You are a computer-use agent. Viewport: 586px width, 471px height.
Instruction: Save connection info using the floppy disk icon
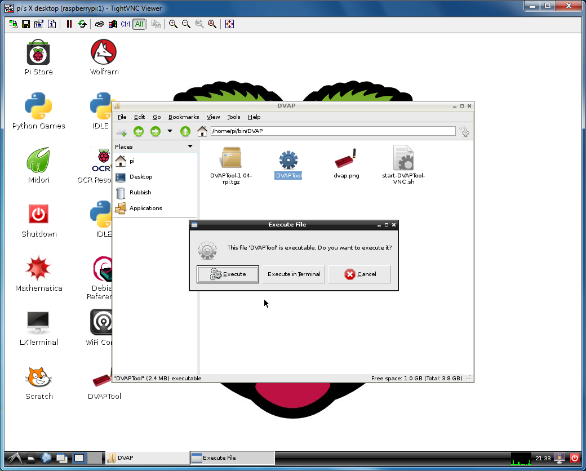pyautogui.click(x=26, y=24)
